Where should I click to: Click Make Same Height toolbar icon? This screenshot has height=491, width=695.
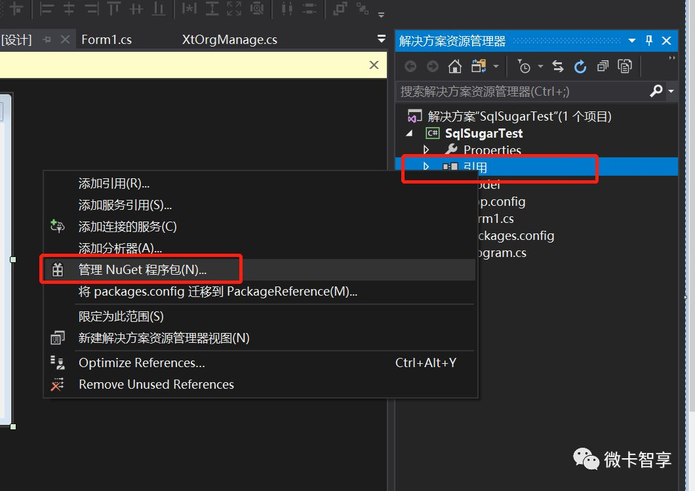[212, 9]
